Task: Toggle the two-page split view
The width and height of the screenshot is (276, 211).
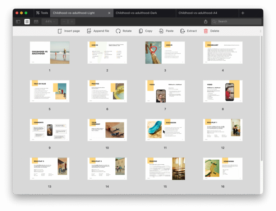Action: coord(36,22)
